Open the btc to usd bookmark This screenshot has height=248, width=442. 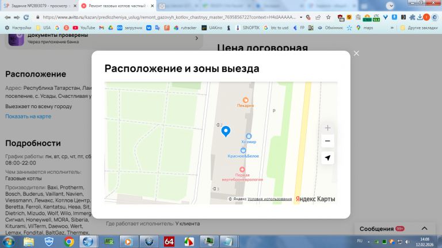click(x=276, y=28)
